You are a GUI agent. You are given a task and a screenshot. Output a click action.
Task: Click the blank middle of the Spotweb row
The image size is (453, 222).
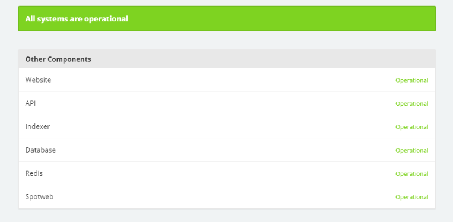[x=223, y=197]
